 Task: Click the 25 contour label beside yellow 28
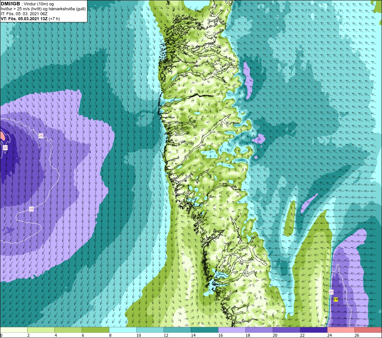click(x=331, y=292)
